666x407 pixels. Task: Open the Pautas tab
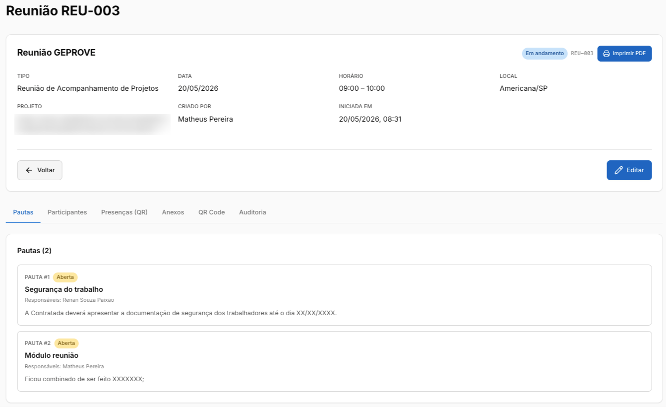(23, 212)
